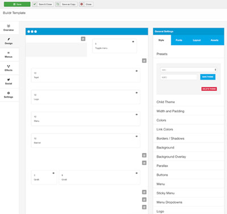This screenshot has height=214, width=227.
Task: Click the General Settings panel header
Action: coord(188,31)
